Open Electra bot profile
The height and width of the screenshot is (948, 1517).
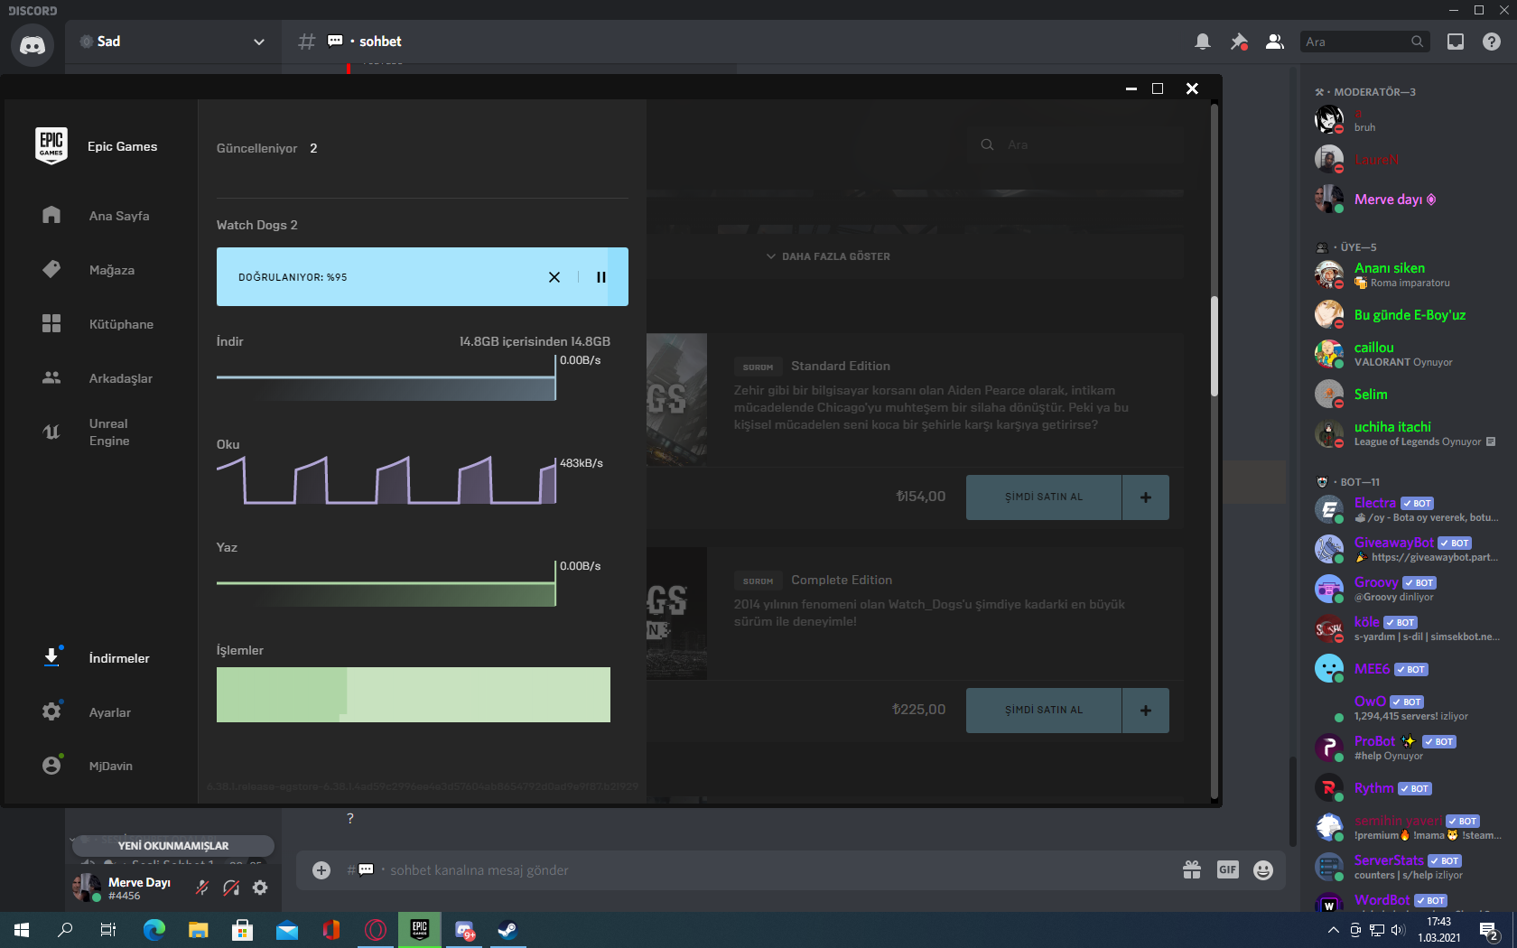point(1409,509)
